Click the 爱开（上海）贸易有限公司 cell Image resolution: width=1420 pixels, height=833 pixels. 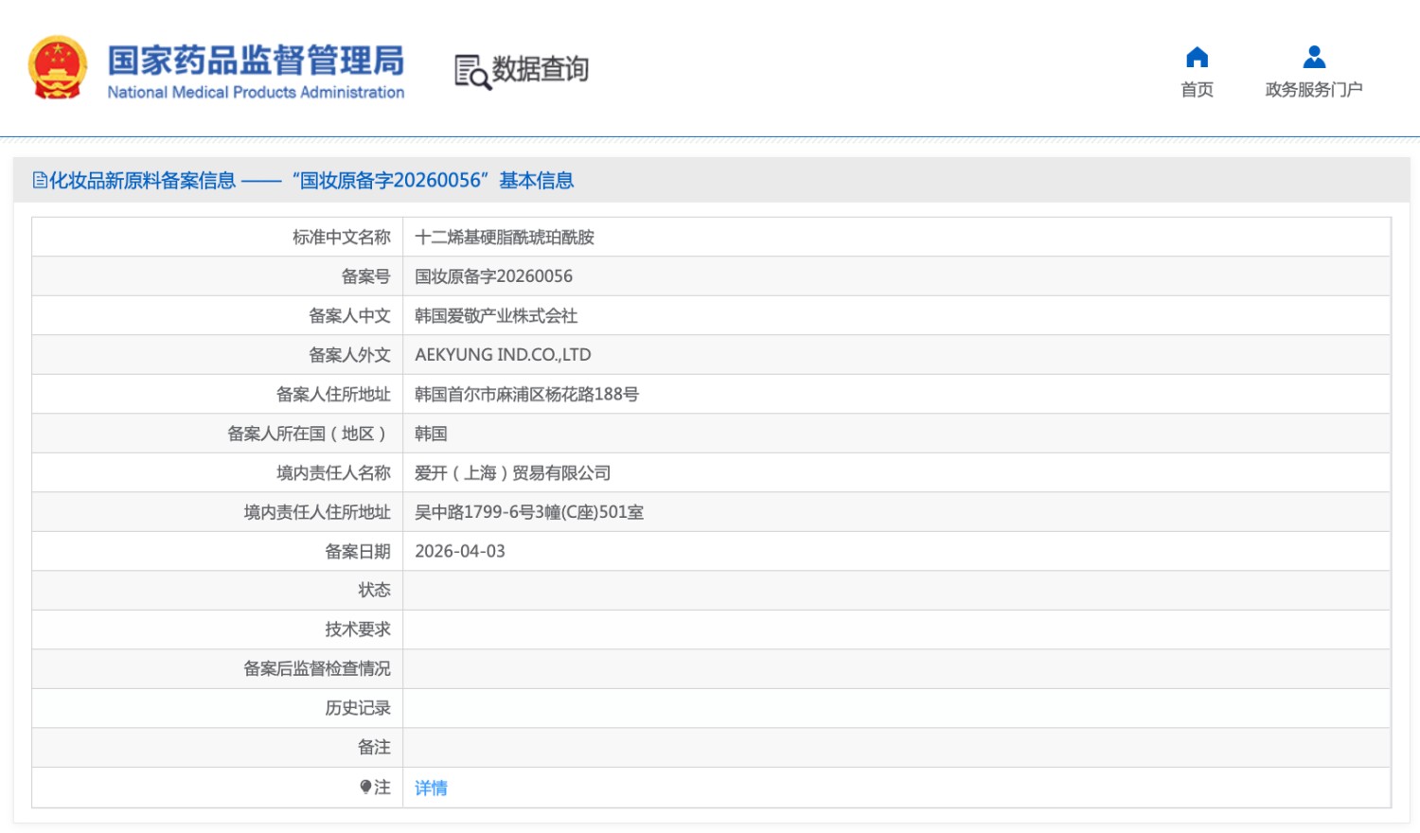(512, 473)
